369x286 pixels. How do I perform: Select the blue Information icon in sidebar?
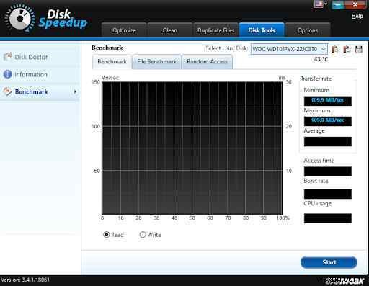[x=7, y=74]
